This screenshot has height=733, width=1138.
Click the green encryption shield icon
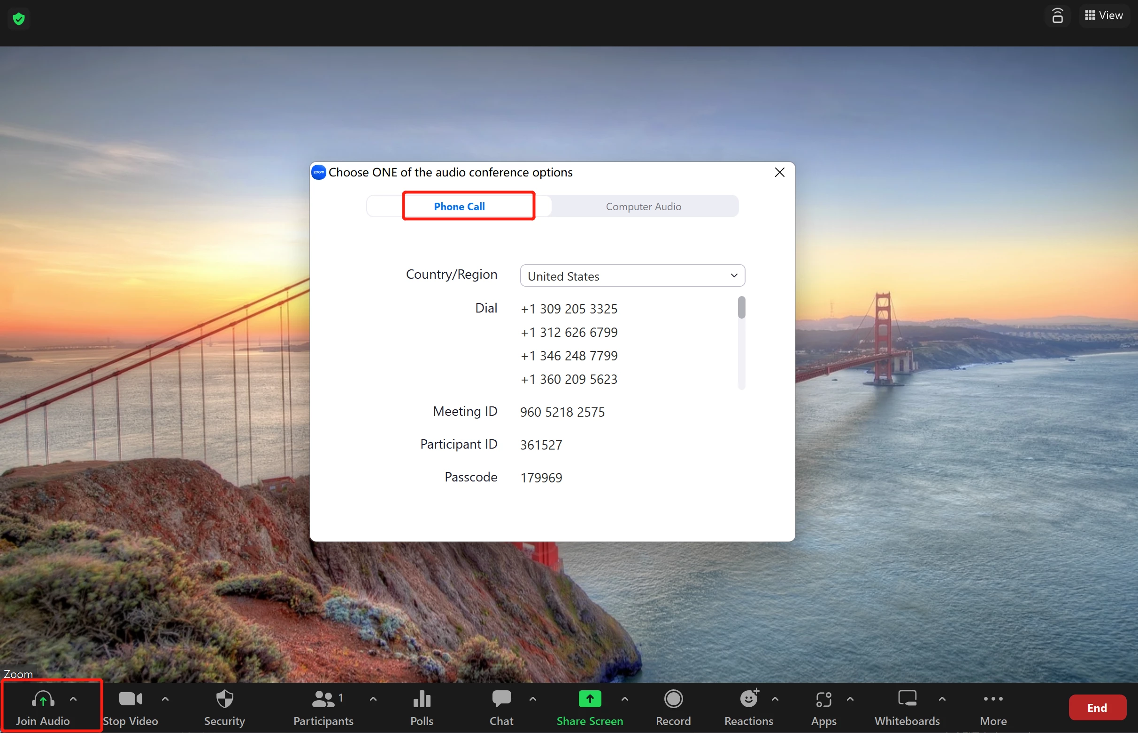(x=19, y=19)
